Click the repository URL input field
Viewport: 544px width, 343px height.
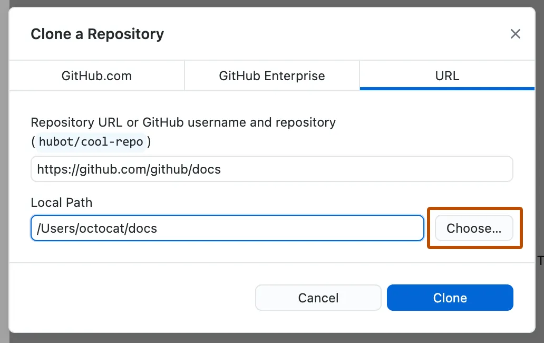click(x=271, y=169)
